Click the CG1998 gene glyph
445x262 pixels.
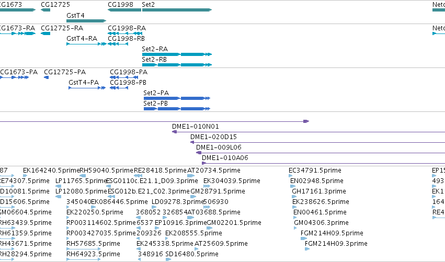click(x=124, y=10)
